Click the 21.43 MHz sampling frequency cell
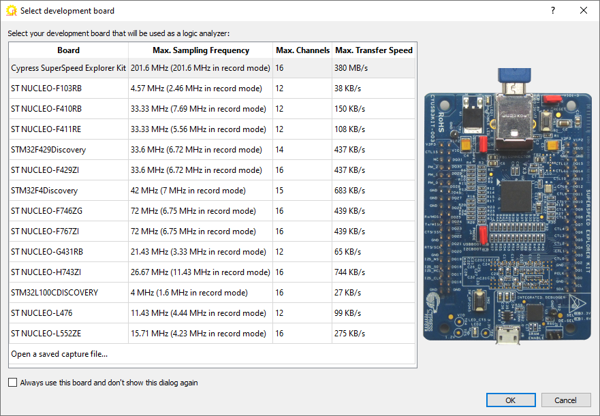Viewport: 600px width, 416px height. click(x=200, y=252)
